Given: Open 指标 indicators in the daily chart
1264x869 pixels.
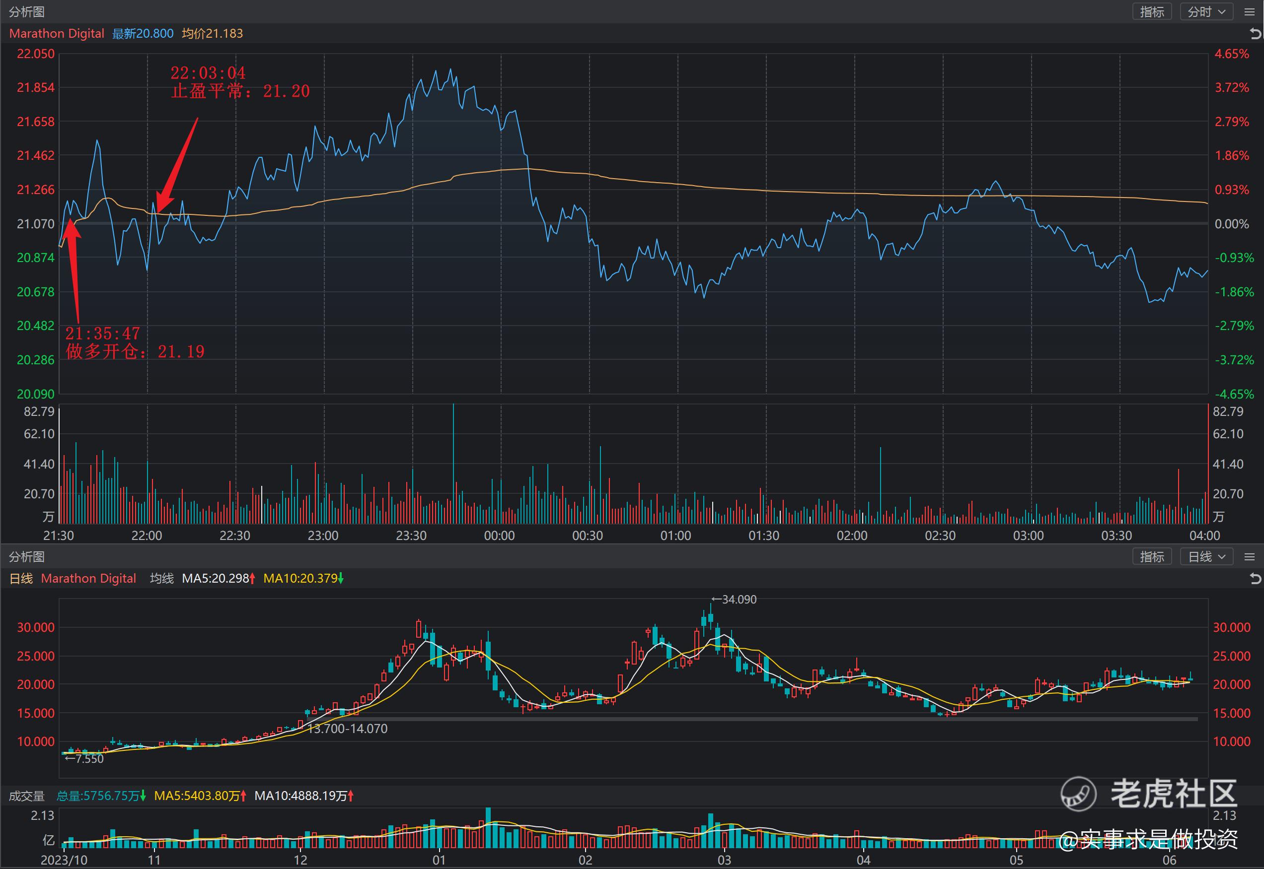Looking at the screenshot, I should [x=1152, y=557].
